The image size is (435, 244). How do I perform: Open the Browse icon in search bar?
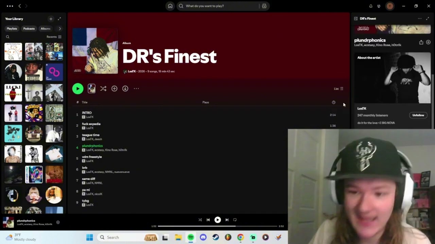tap(264, 6)
